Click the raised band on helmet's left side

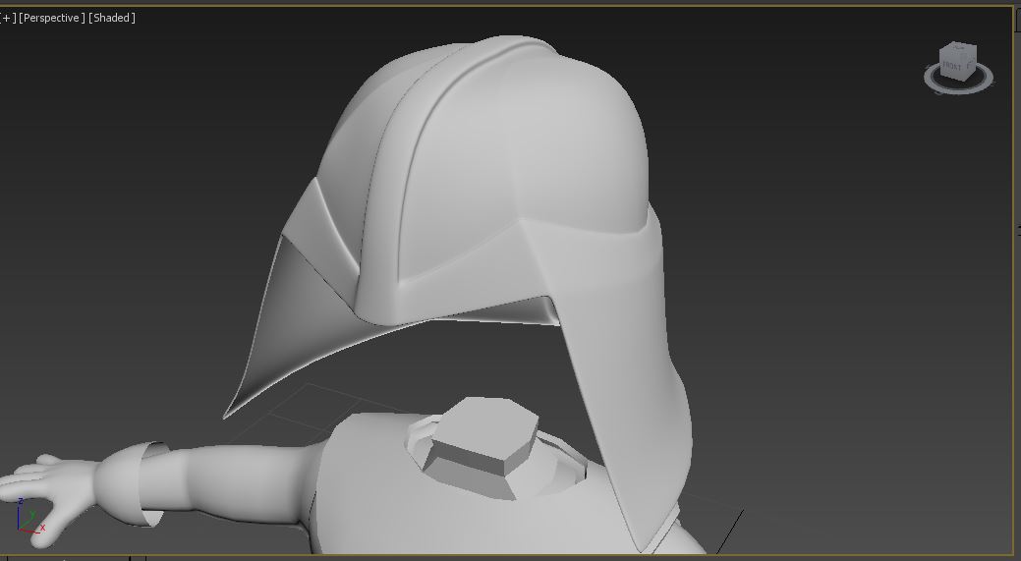(x=329, y=211)
